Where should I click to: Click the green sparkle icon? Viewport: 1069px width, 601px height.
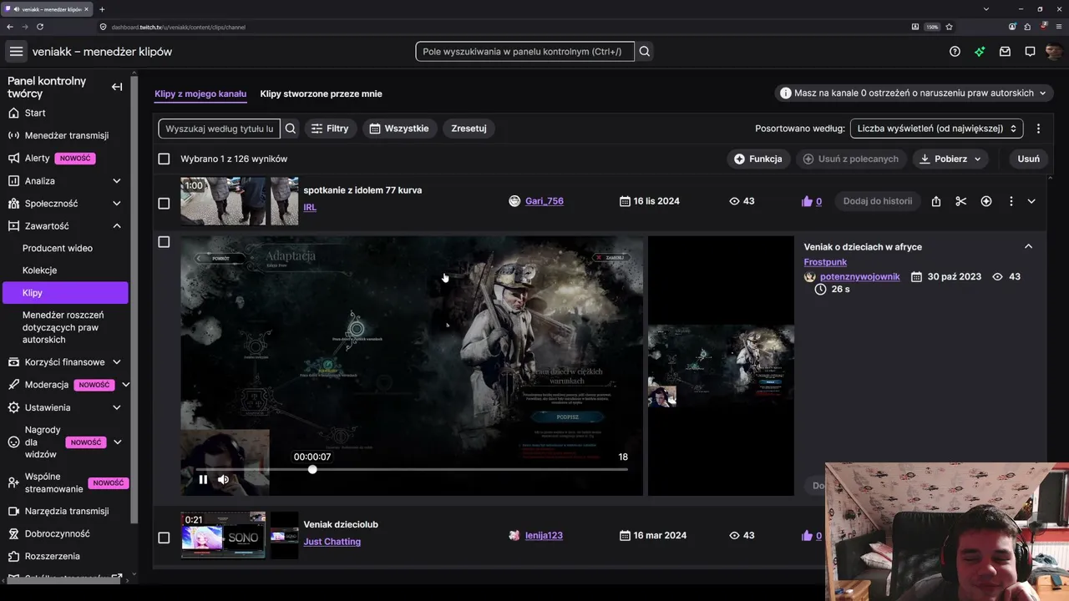(x=980, y=52)
